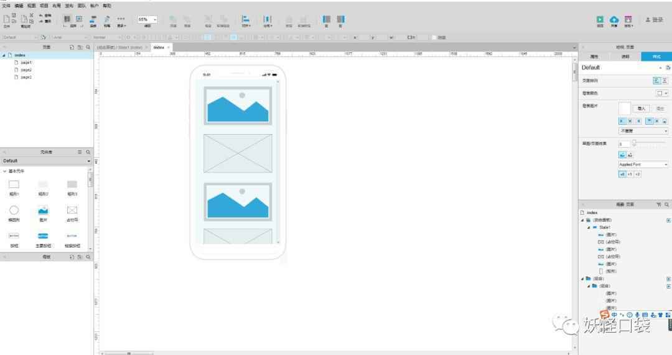Search widget library with magnifier icon
672x355 pixels.
click(x=88, y=152)
